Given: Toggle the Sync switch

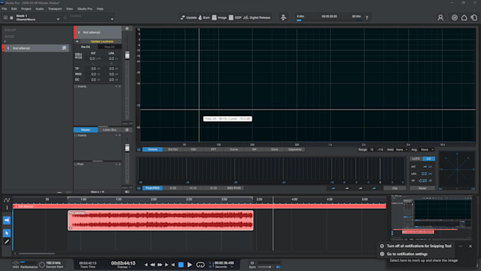Looking at the screenshot, I should pos(278,267).
